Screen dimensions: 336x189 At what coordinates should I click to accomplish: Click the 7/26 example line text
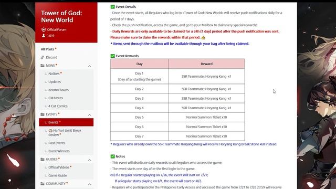click(x=159, y=175)
